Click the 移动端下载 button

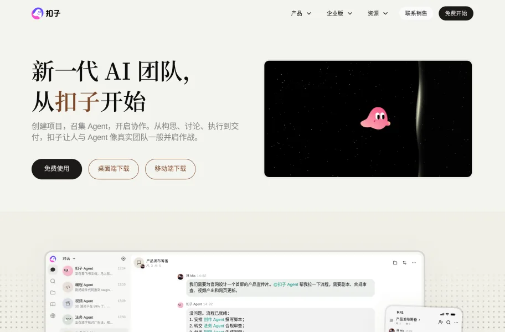(x=171, y=169)
